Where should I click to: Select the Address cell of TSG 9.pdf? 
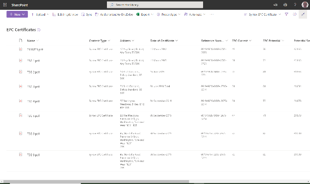pyautogui.click(x=132, y=161)
